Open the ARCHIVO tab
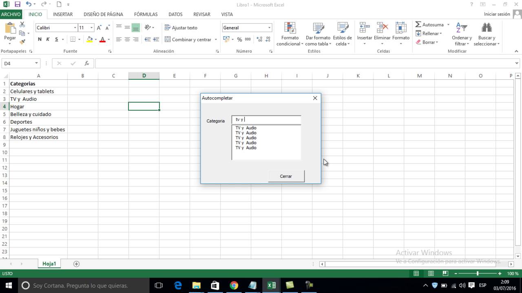This screenshot has height=293, width=522. pos(11,14)
